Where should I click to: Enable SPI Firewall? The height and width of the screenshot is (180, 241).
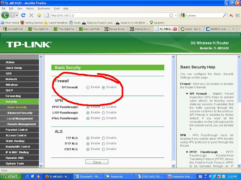coord(88,87)
